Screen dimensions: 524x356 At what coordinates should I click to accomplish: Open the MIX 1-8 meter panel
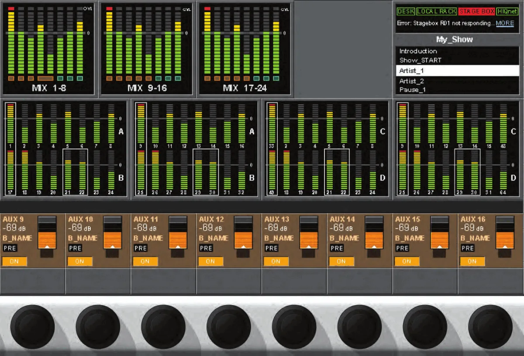tap(48, 48)
